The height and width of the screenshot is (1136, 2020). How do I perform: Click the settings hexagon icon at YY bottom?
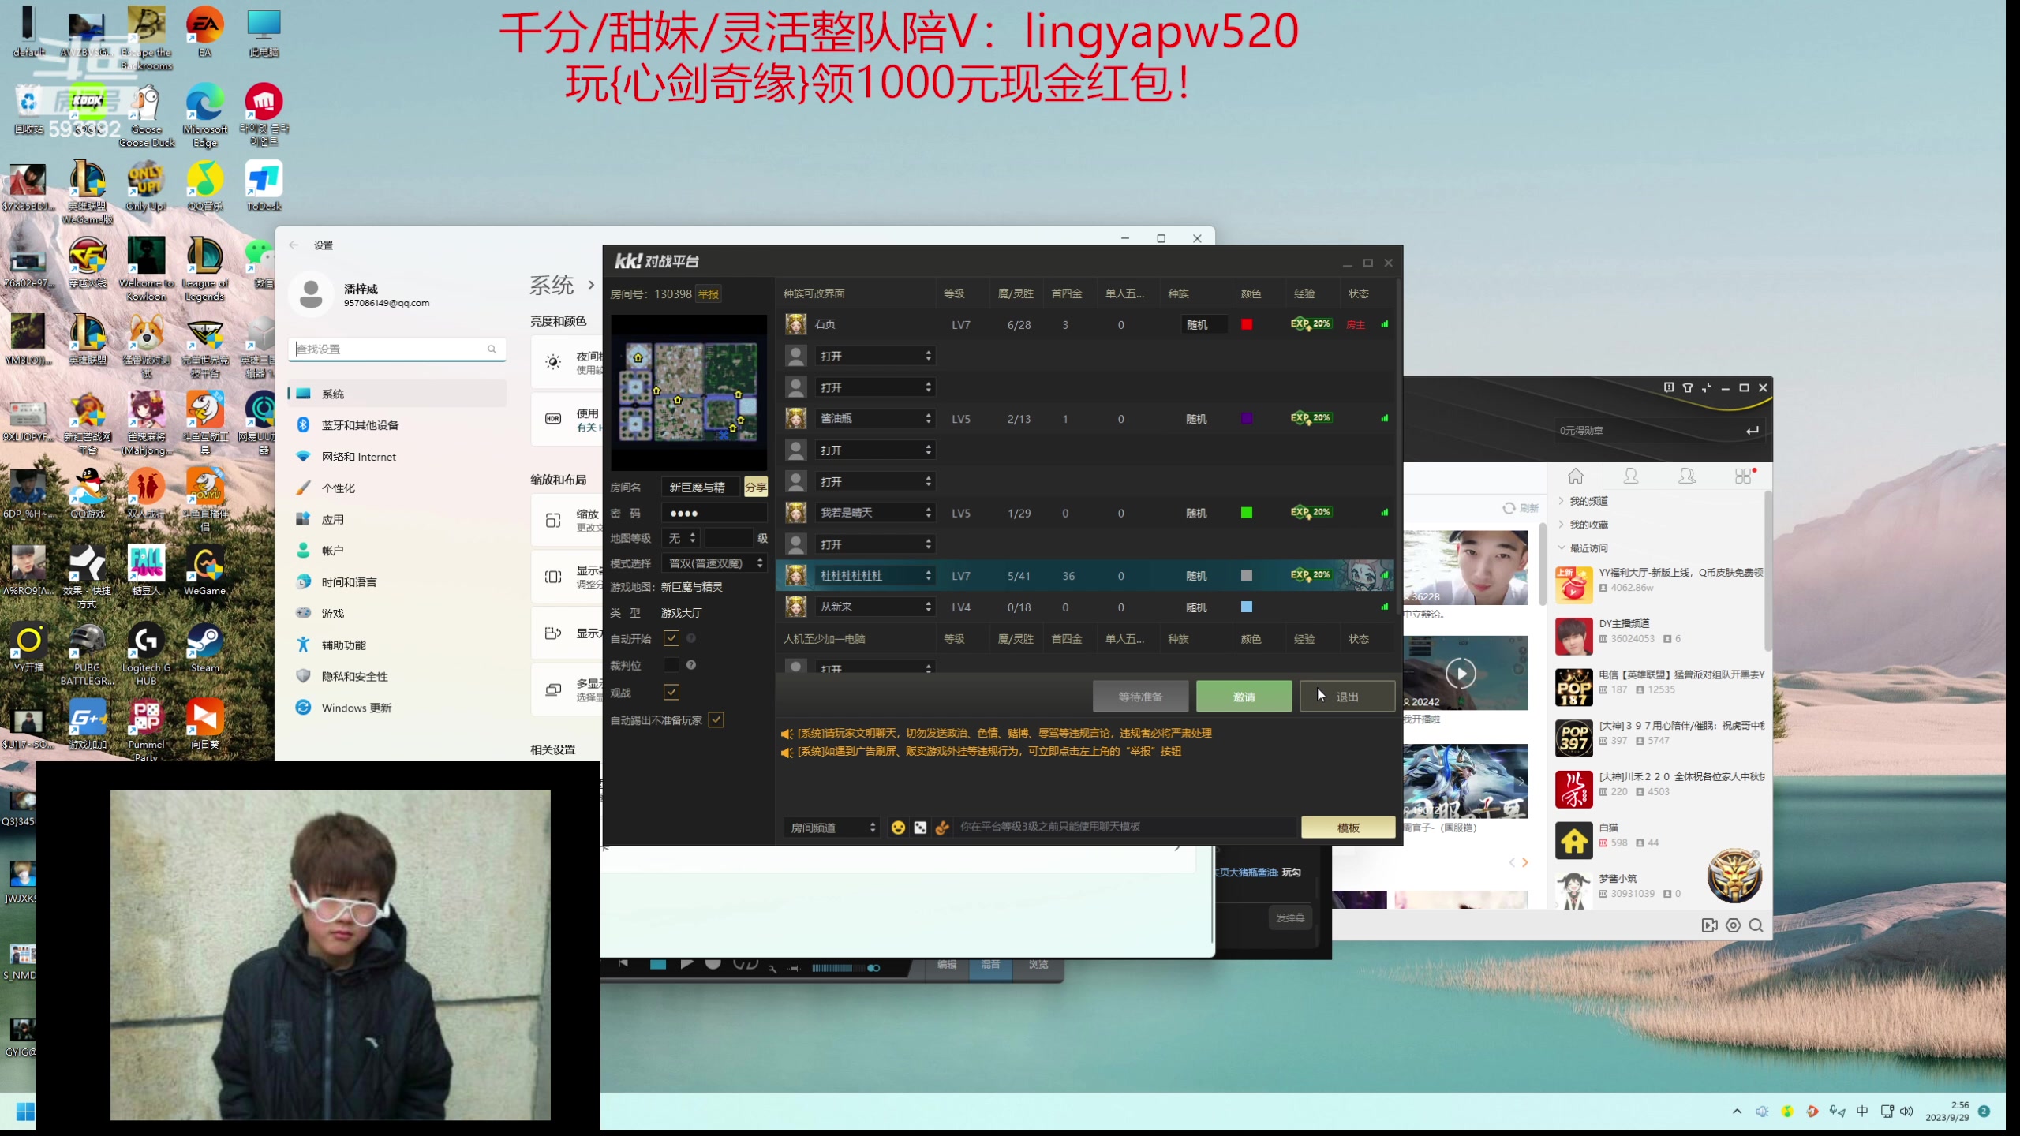(x=1733, y=925)
